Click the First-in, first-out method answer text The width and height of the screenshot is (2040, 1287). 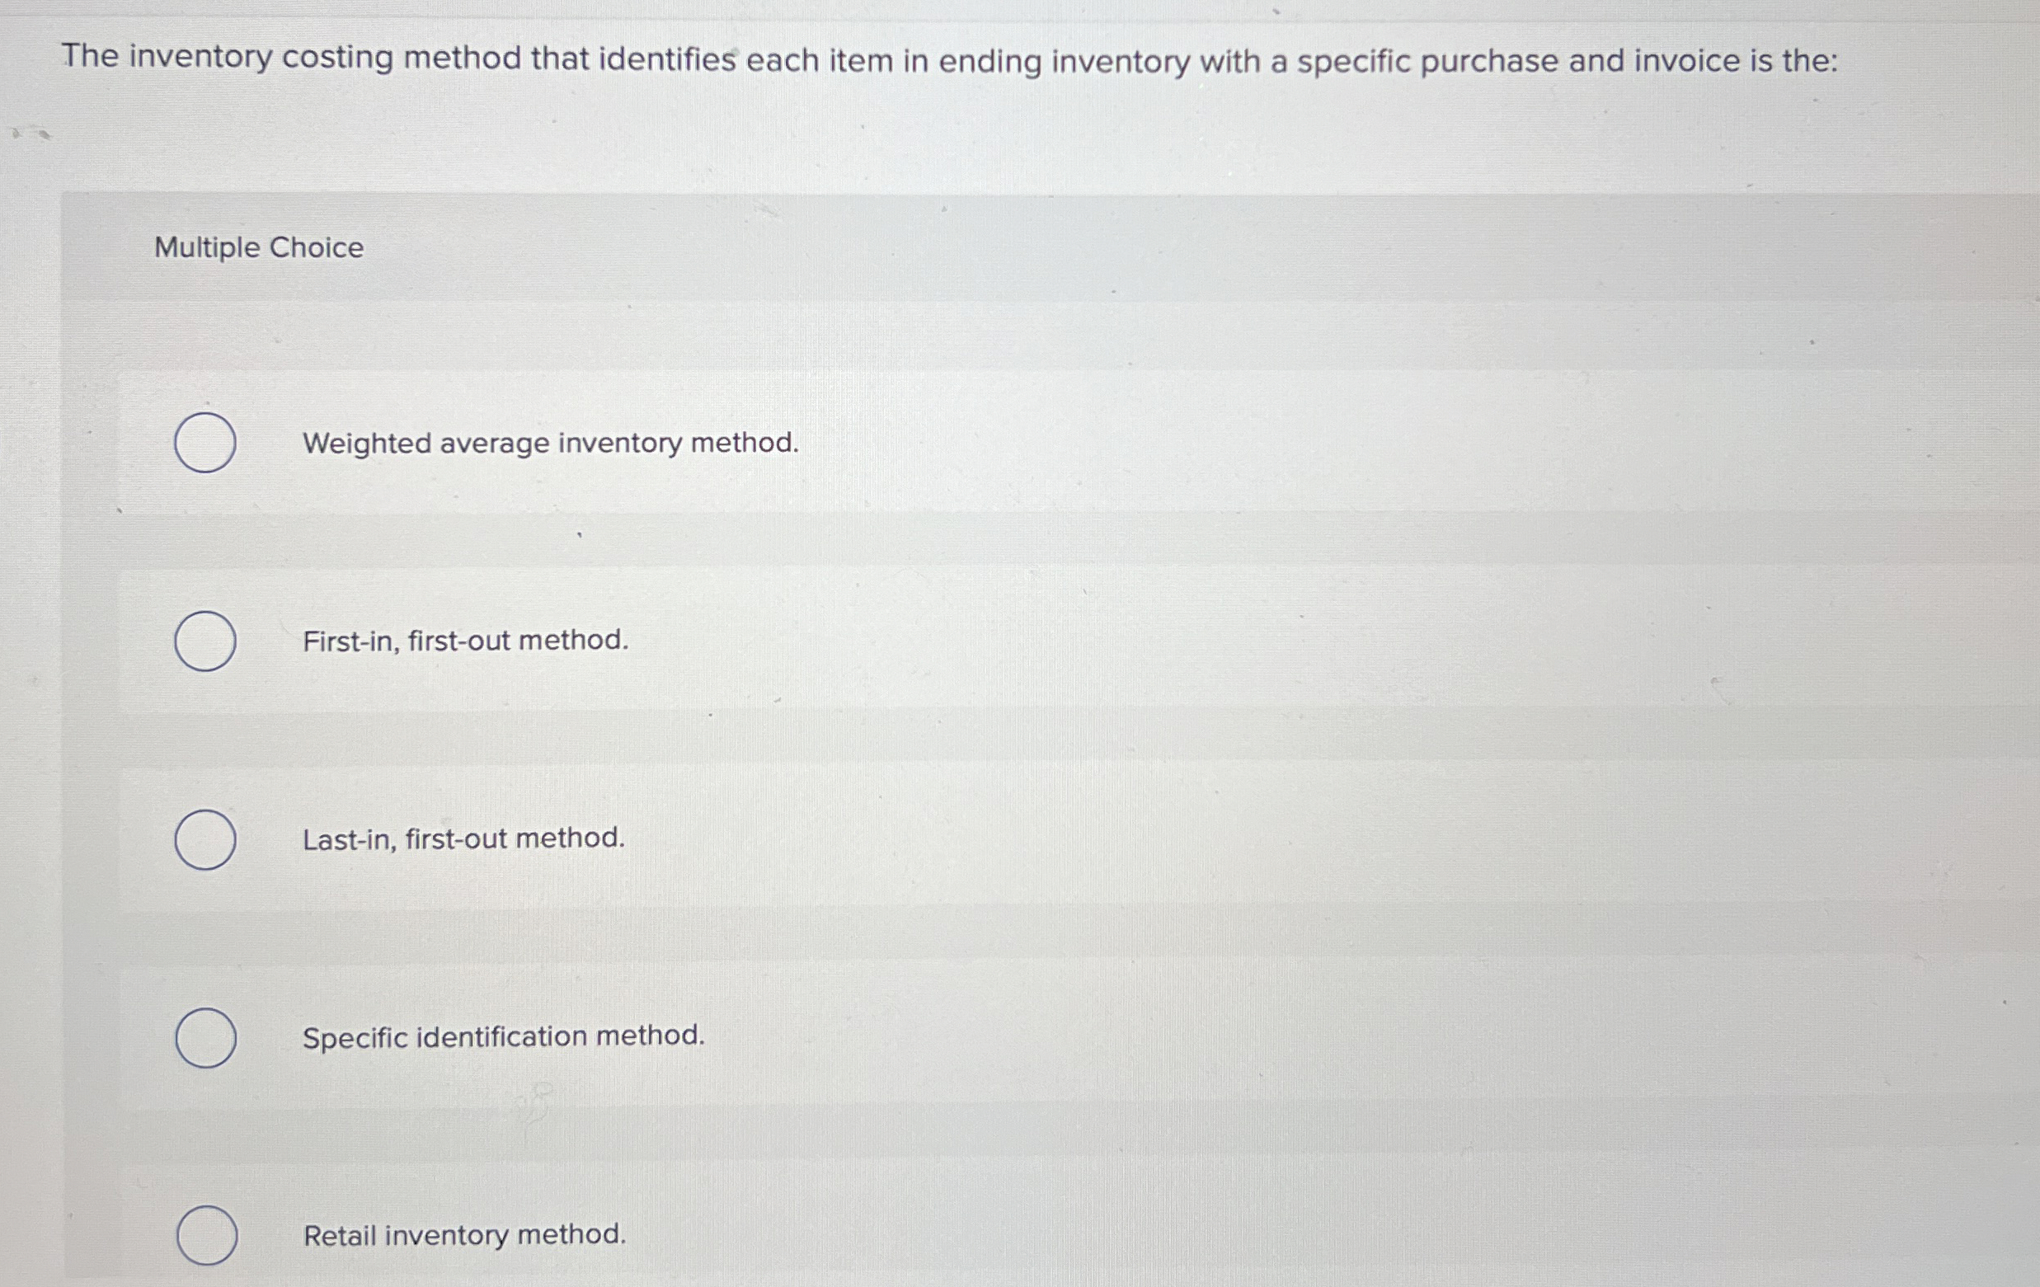point(464,641)
